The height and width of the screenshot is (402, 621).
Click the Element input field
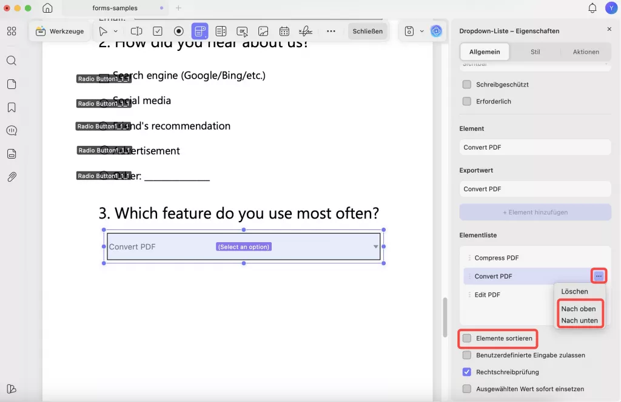tap(535, 147)
